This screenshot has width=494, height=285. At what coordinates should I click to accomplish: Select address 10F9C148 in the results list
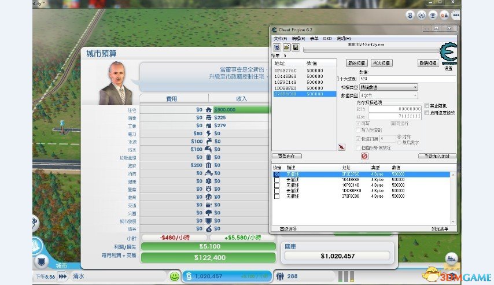[x=286, y=82]
